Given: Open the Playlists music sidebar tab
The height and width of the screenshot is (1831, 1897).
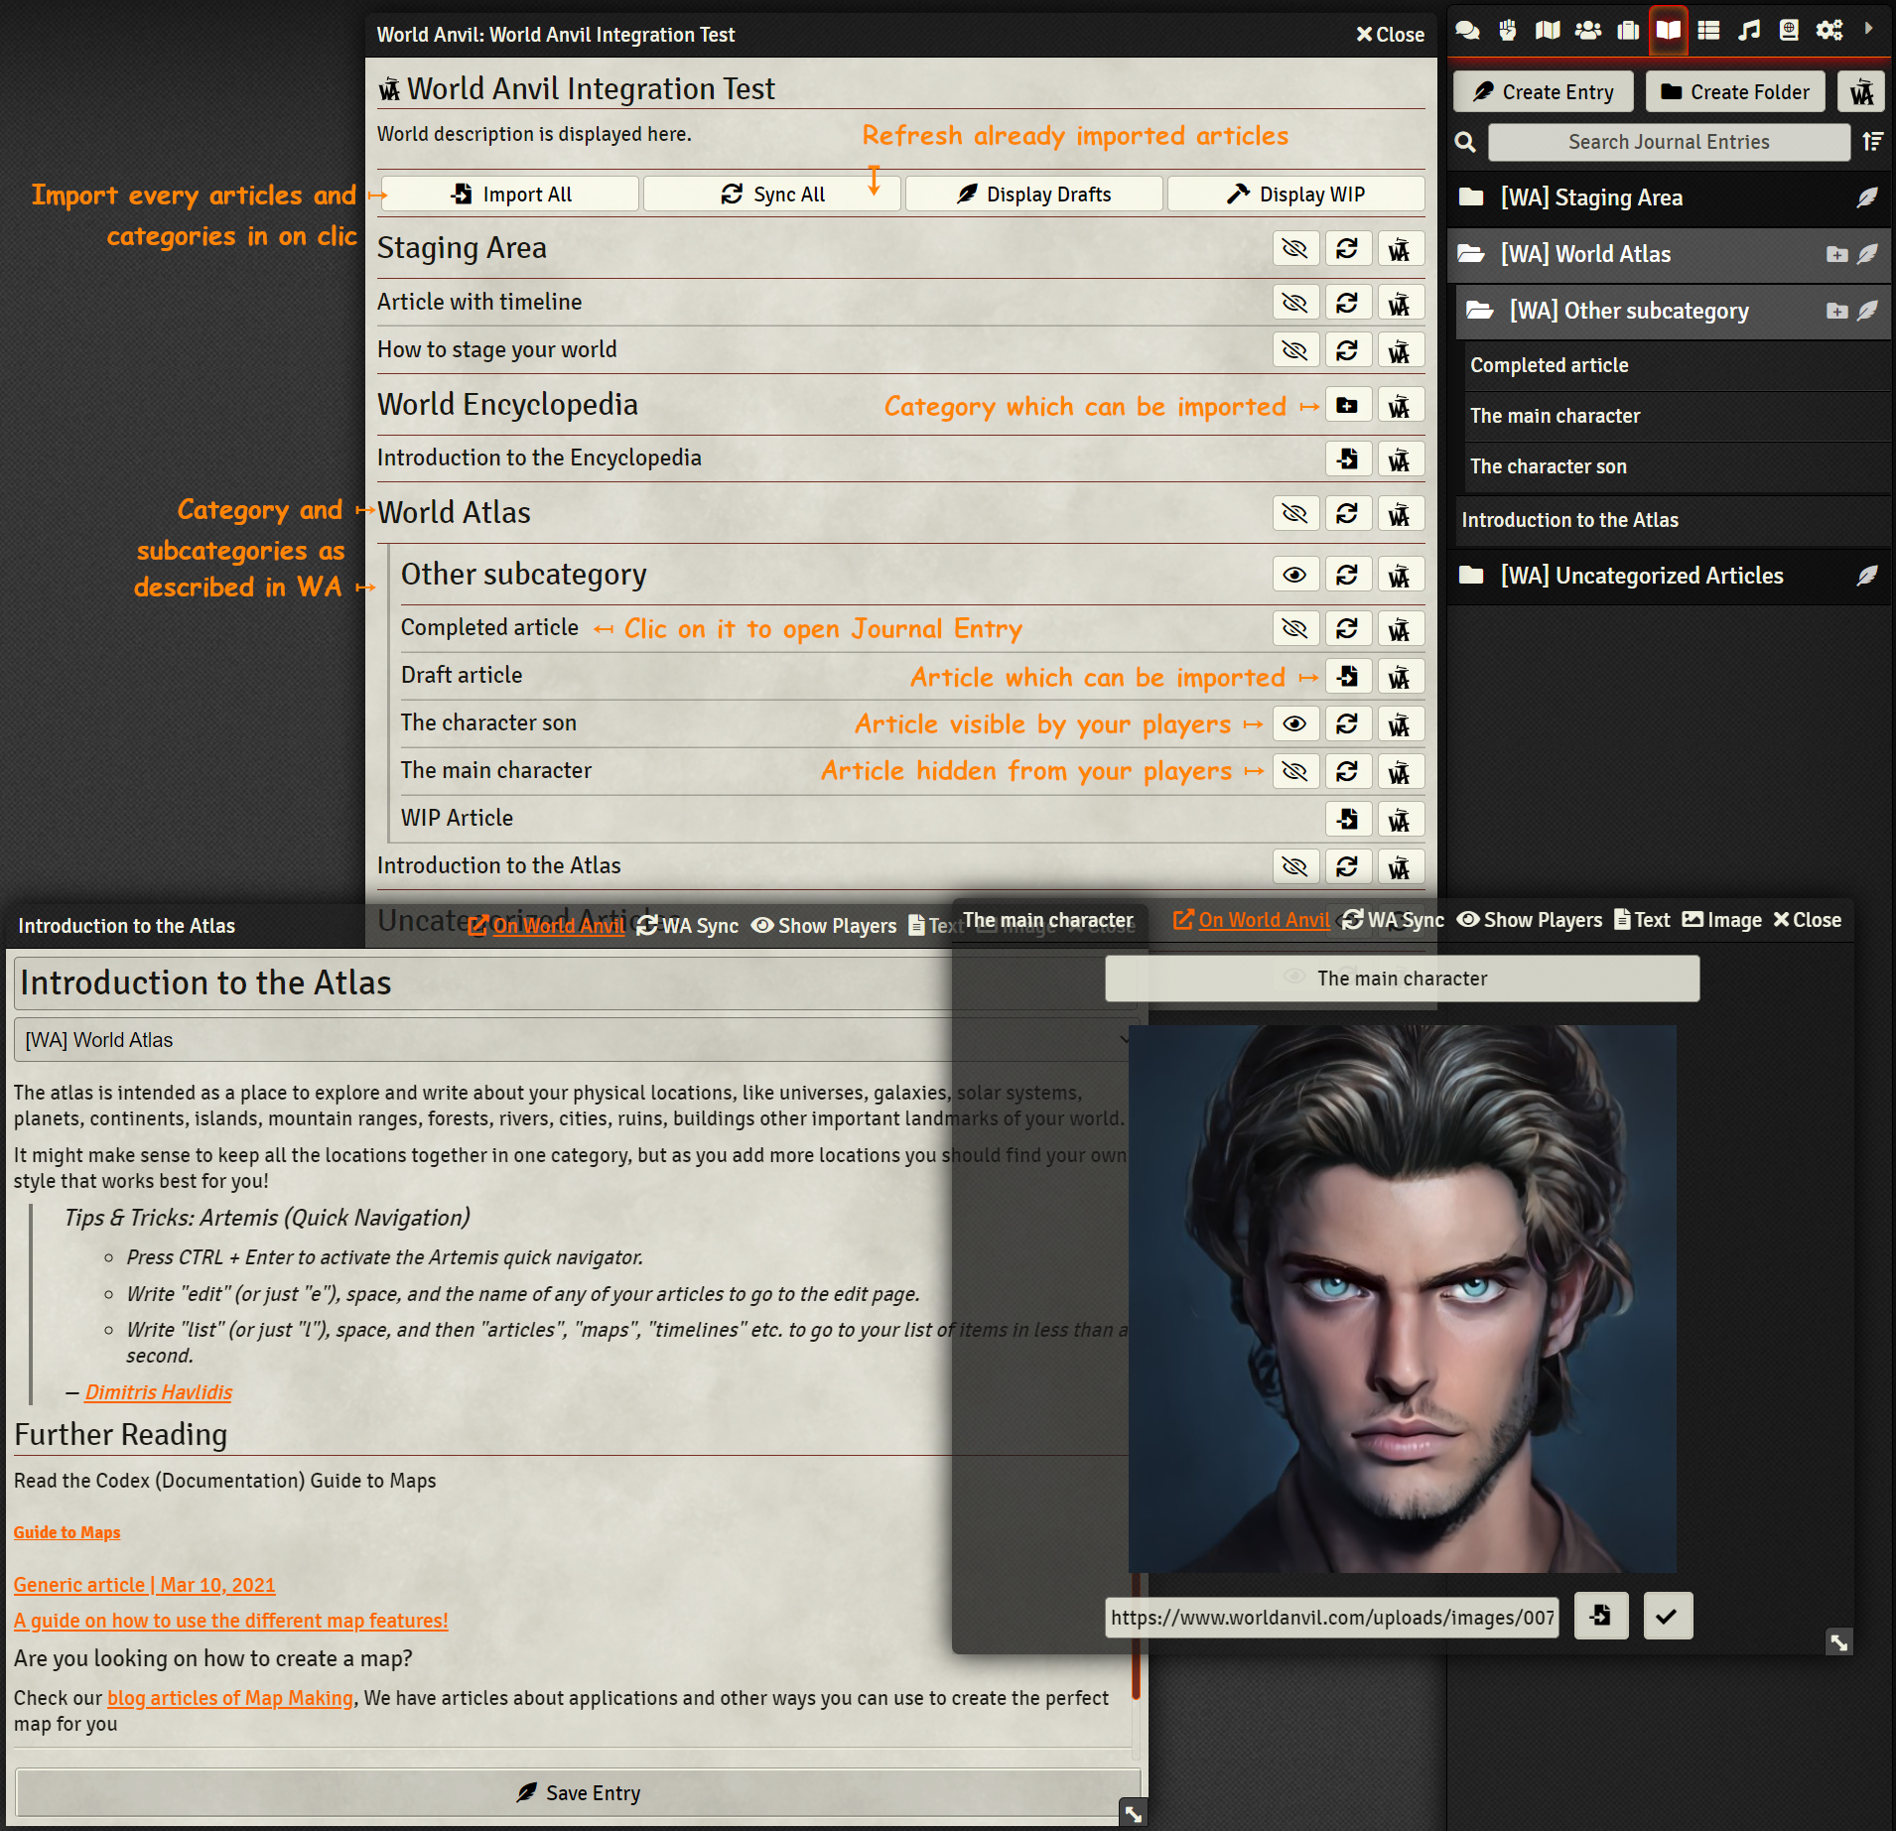Looking at the screenshot, I should [x=1749, y=31].
